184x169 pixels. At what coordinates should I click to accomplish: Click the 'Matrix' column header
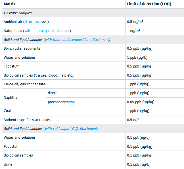pos(10,4)
